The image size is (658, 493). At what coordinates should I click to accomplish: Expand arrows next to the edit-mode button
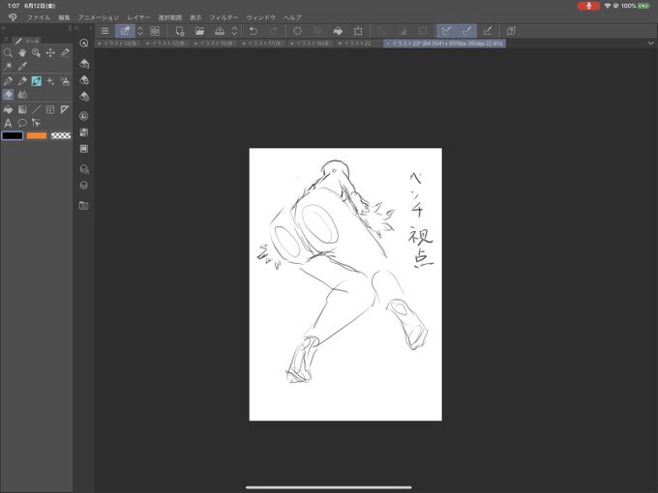click(x=140, y=31)
